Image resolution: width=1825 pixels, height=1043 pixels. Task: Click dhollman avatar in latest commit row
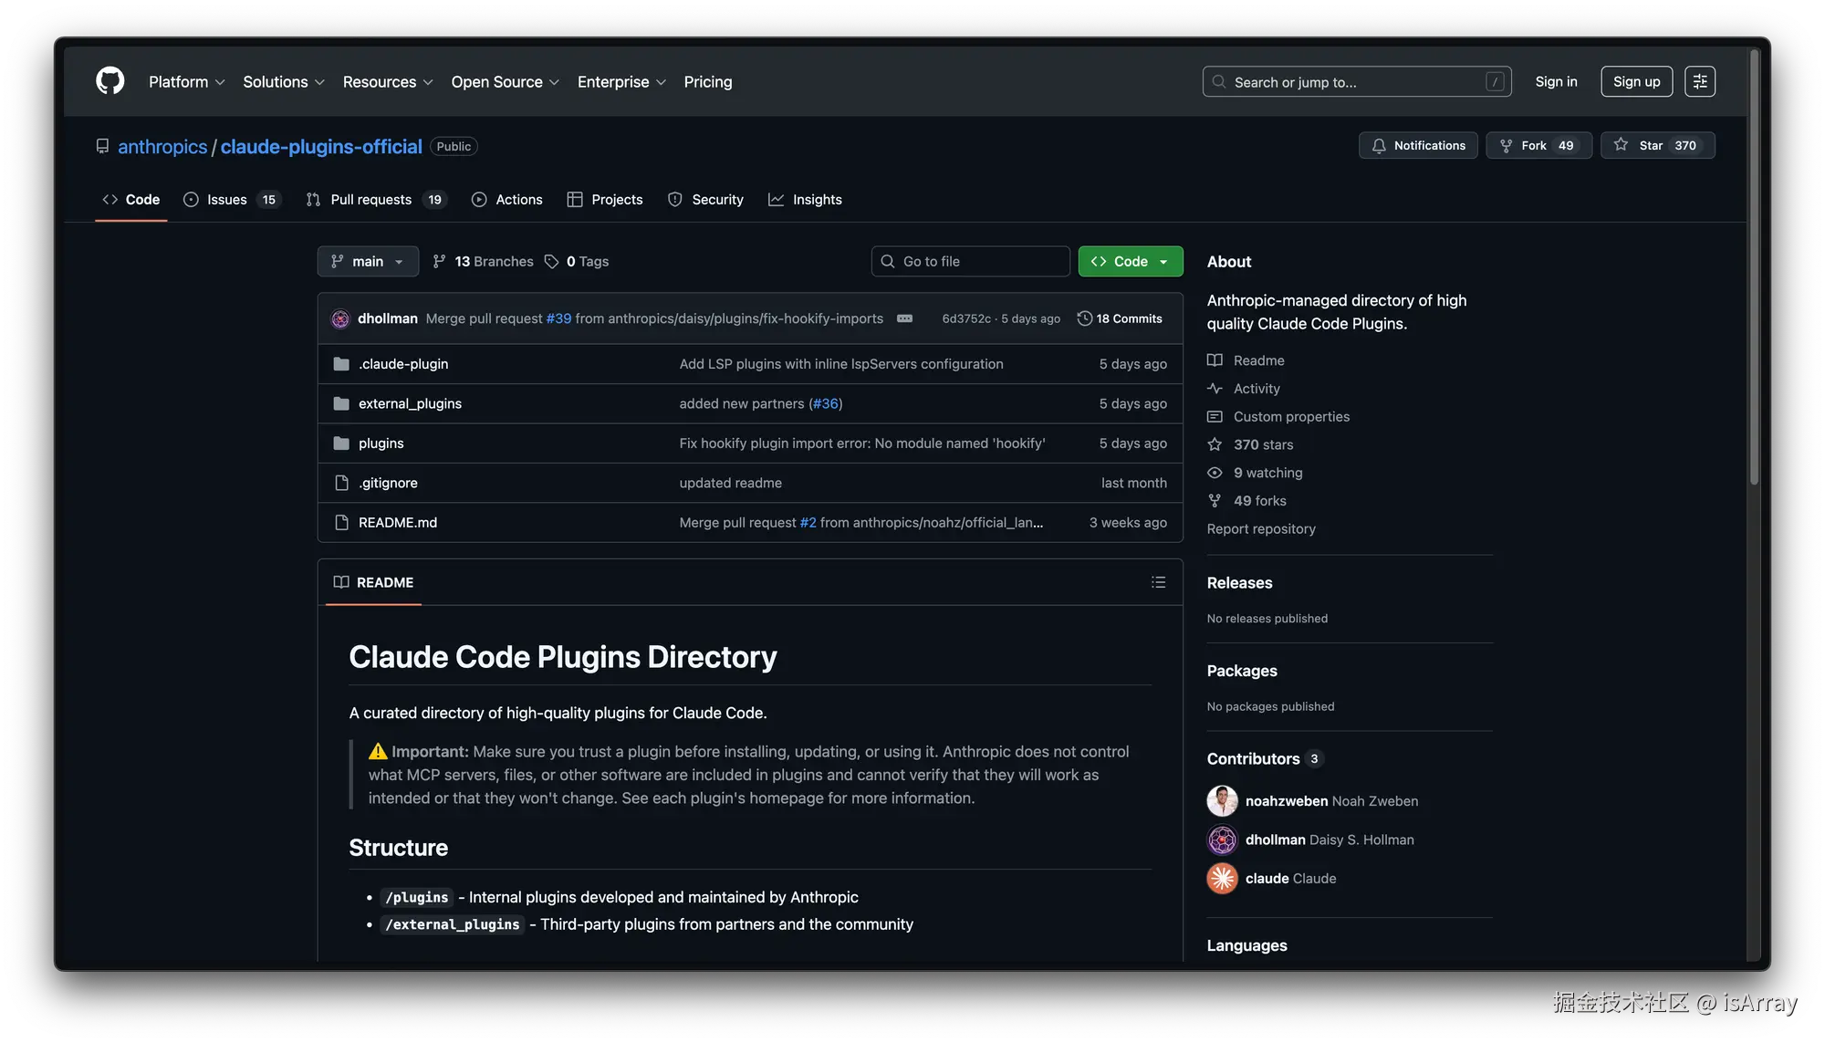pyautogui.click(x=340, y=318)
